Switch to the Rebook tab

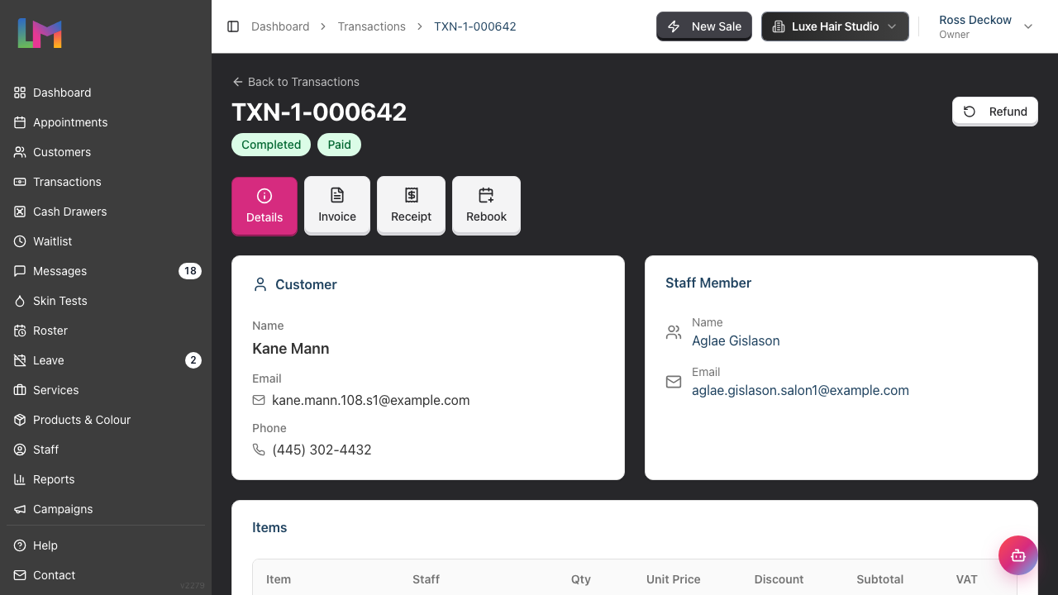[486, 206]
